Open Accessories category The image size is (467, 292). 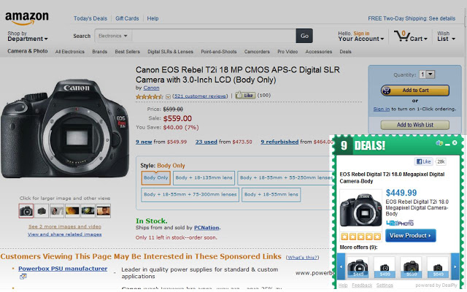pos(318,52)
